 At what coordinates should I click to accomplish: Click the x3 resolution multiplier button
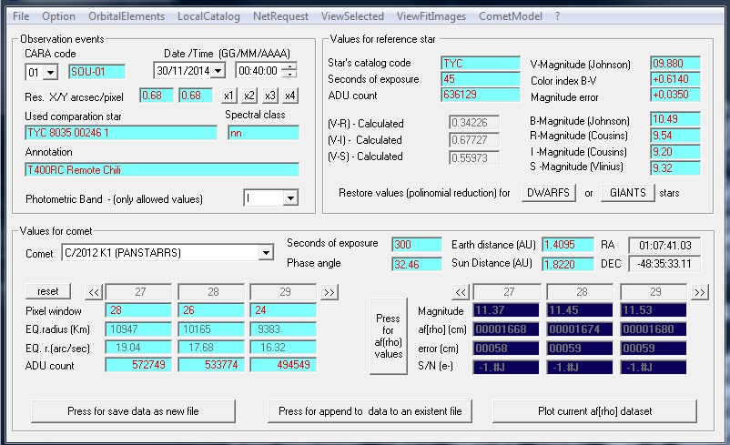click(270, 96)
